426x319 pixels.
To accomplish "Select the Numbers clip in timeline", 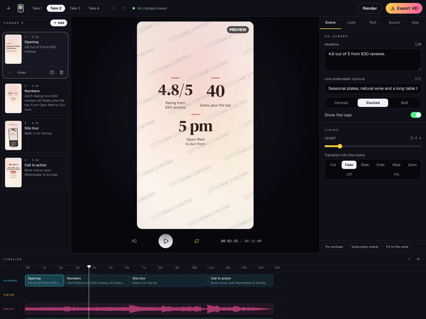I will [97, 280].
